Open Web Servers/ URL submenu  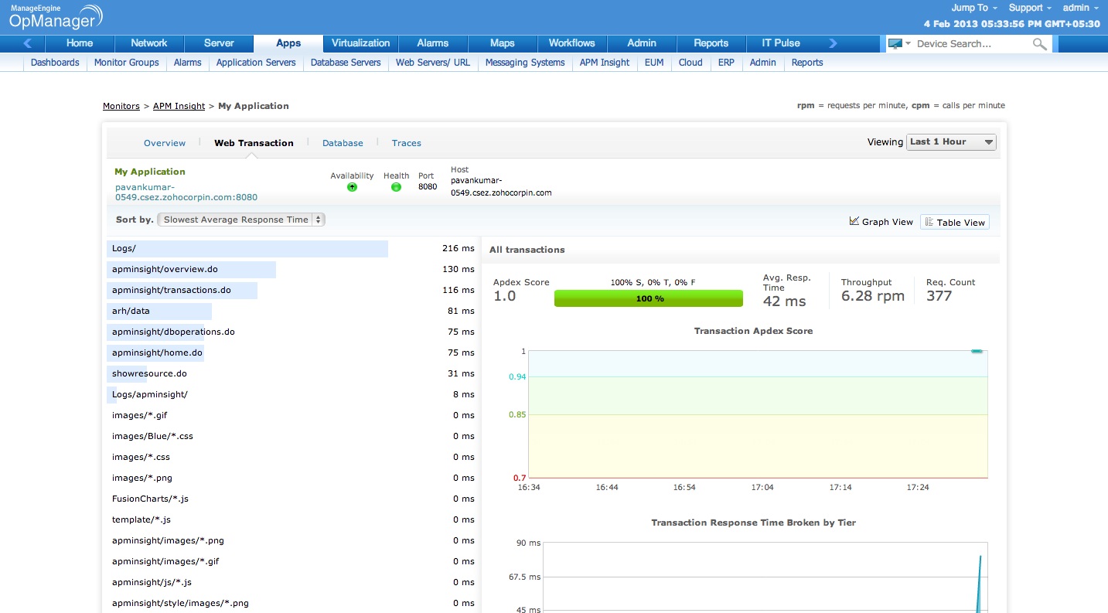433,63
